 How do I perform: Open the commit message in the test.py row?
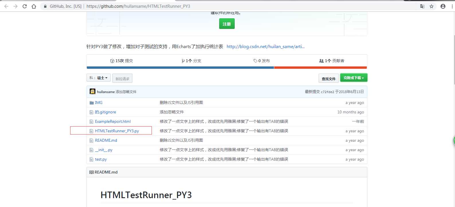(x=224, y=159)
